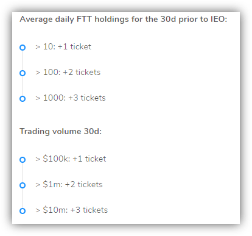The width and height of the screenshot is (252, 236).
Task: Click the connector line between $1m and $10m bullets
Action: coord(23,198)
